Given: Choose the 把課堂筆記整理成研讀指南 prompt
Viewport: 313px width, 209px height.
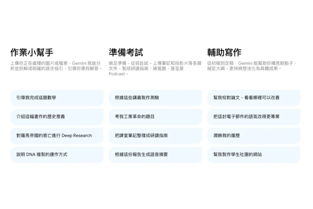Looking at the screenshot, I should click(x=155, y=136).
